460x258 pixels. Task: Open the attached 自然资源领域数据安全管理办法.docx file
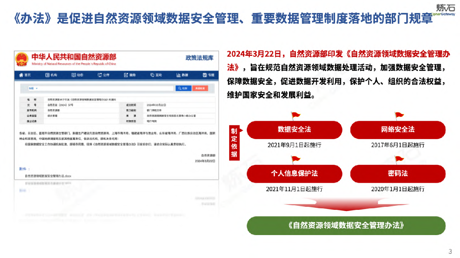click(48, 176)
